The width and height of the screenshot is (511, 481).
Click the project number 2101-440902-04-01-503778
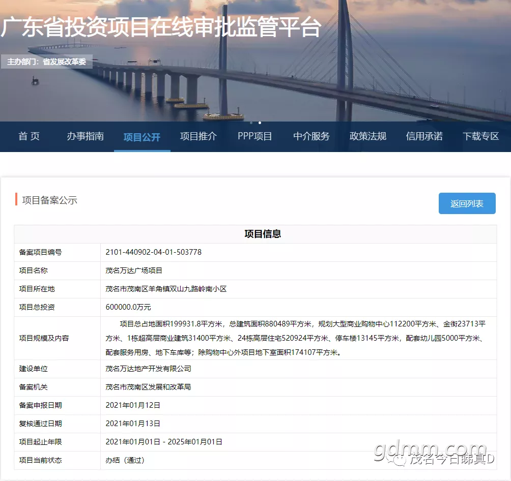(154, 252)
